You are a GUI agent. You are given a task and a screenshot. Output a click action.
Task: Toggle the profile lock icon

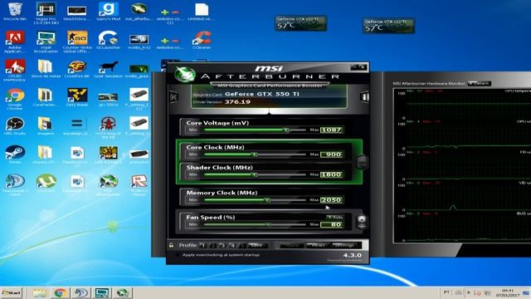(x=172, y=245)
